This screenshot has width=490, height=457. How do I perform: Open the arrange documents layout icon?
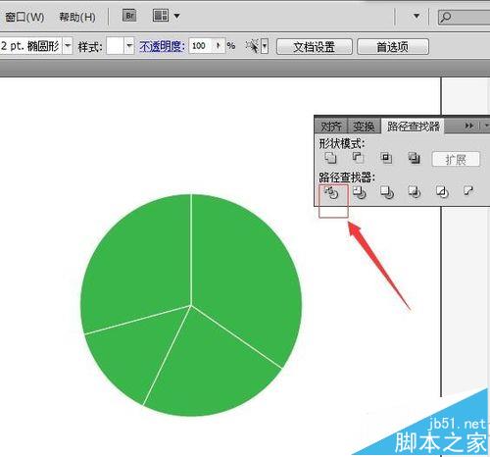161,16
